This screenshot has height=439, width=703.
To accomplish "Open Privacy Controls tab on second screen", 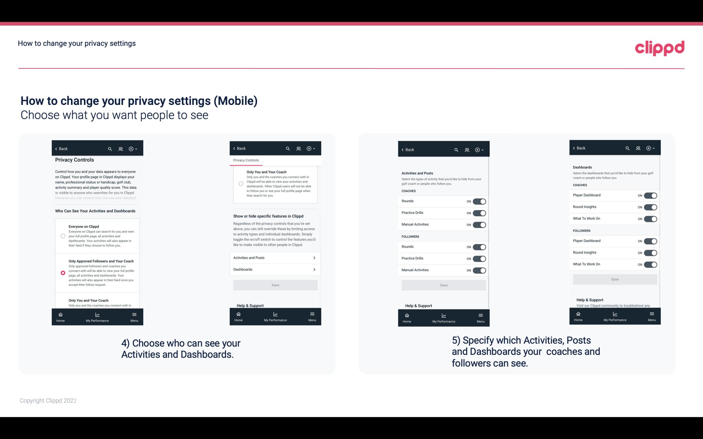I will (x=246, y=160).
